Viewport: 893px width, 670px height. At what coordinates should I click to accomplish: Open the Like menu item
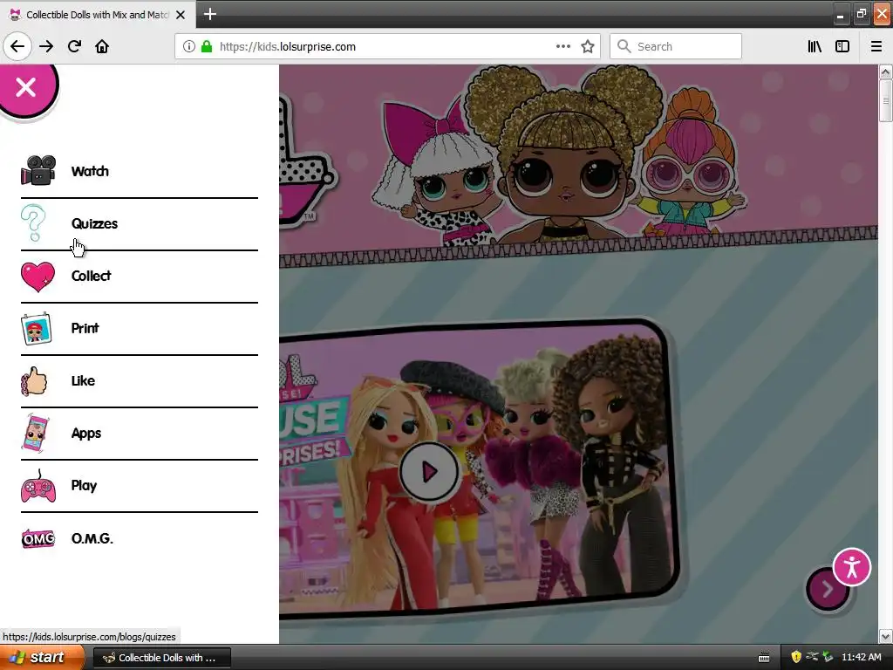[x=139, y=380]
